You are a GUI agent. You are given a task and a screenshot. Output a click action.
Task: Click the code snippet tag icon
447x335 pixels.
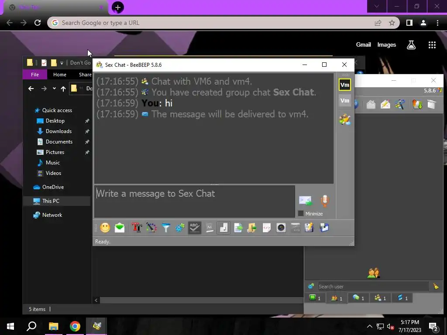[x=267, y=228]
